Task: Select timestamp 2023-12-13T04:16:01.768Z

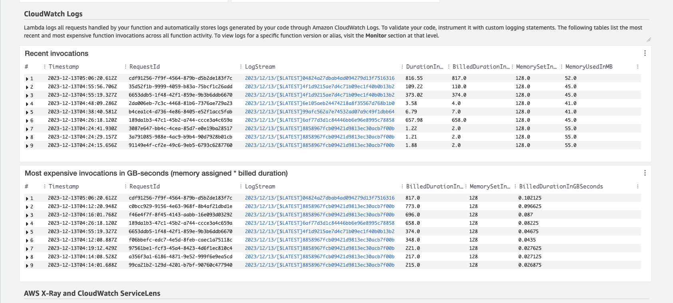Action: click(x=82, y=215)
